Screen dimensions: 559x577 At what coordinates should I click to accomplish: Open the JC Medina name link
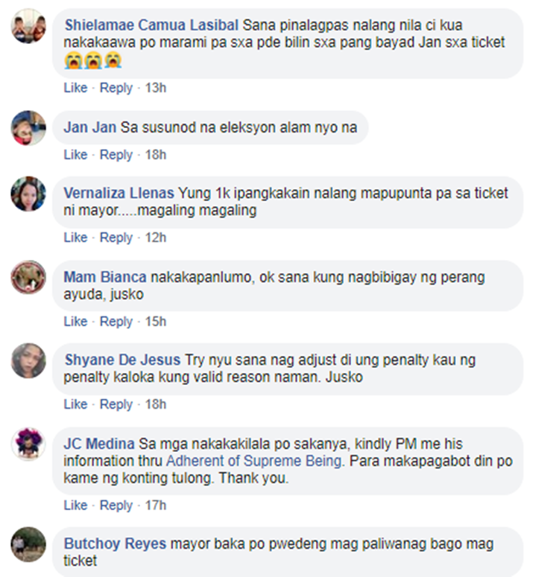99,444
